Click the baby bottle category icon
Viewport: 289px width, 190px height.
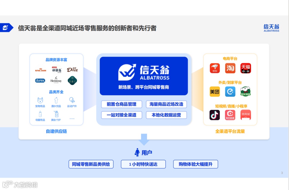40,114
